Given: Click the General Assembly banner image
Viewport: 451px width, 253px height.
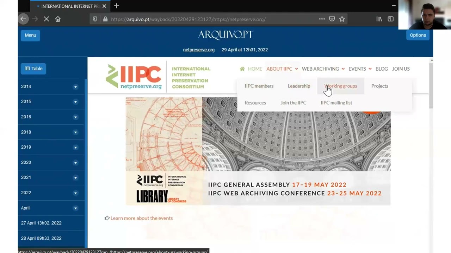Looking at the screenshot, I should [x=258, y=151].
